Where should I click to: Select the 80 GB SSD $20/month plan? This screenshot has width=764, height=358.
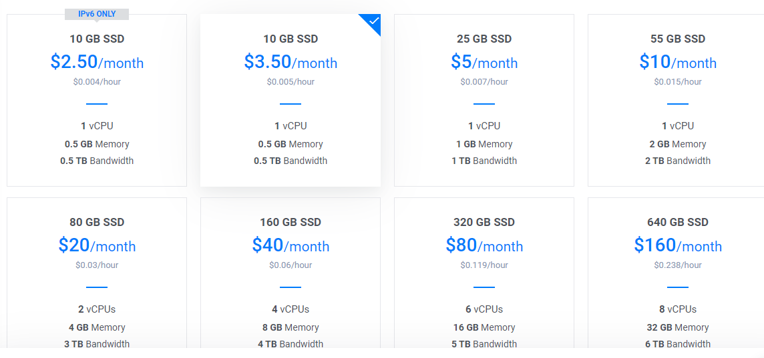tap(97, 245)
